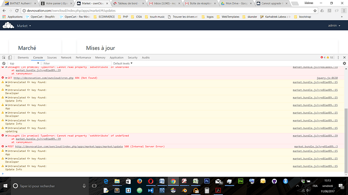Viewport: 348px width, 195px height.
Task: Open Opera from the taskbar
Action: tap(151, 181)
